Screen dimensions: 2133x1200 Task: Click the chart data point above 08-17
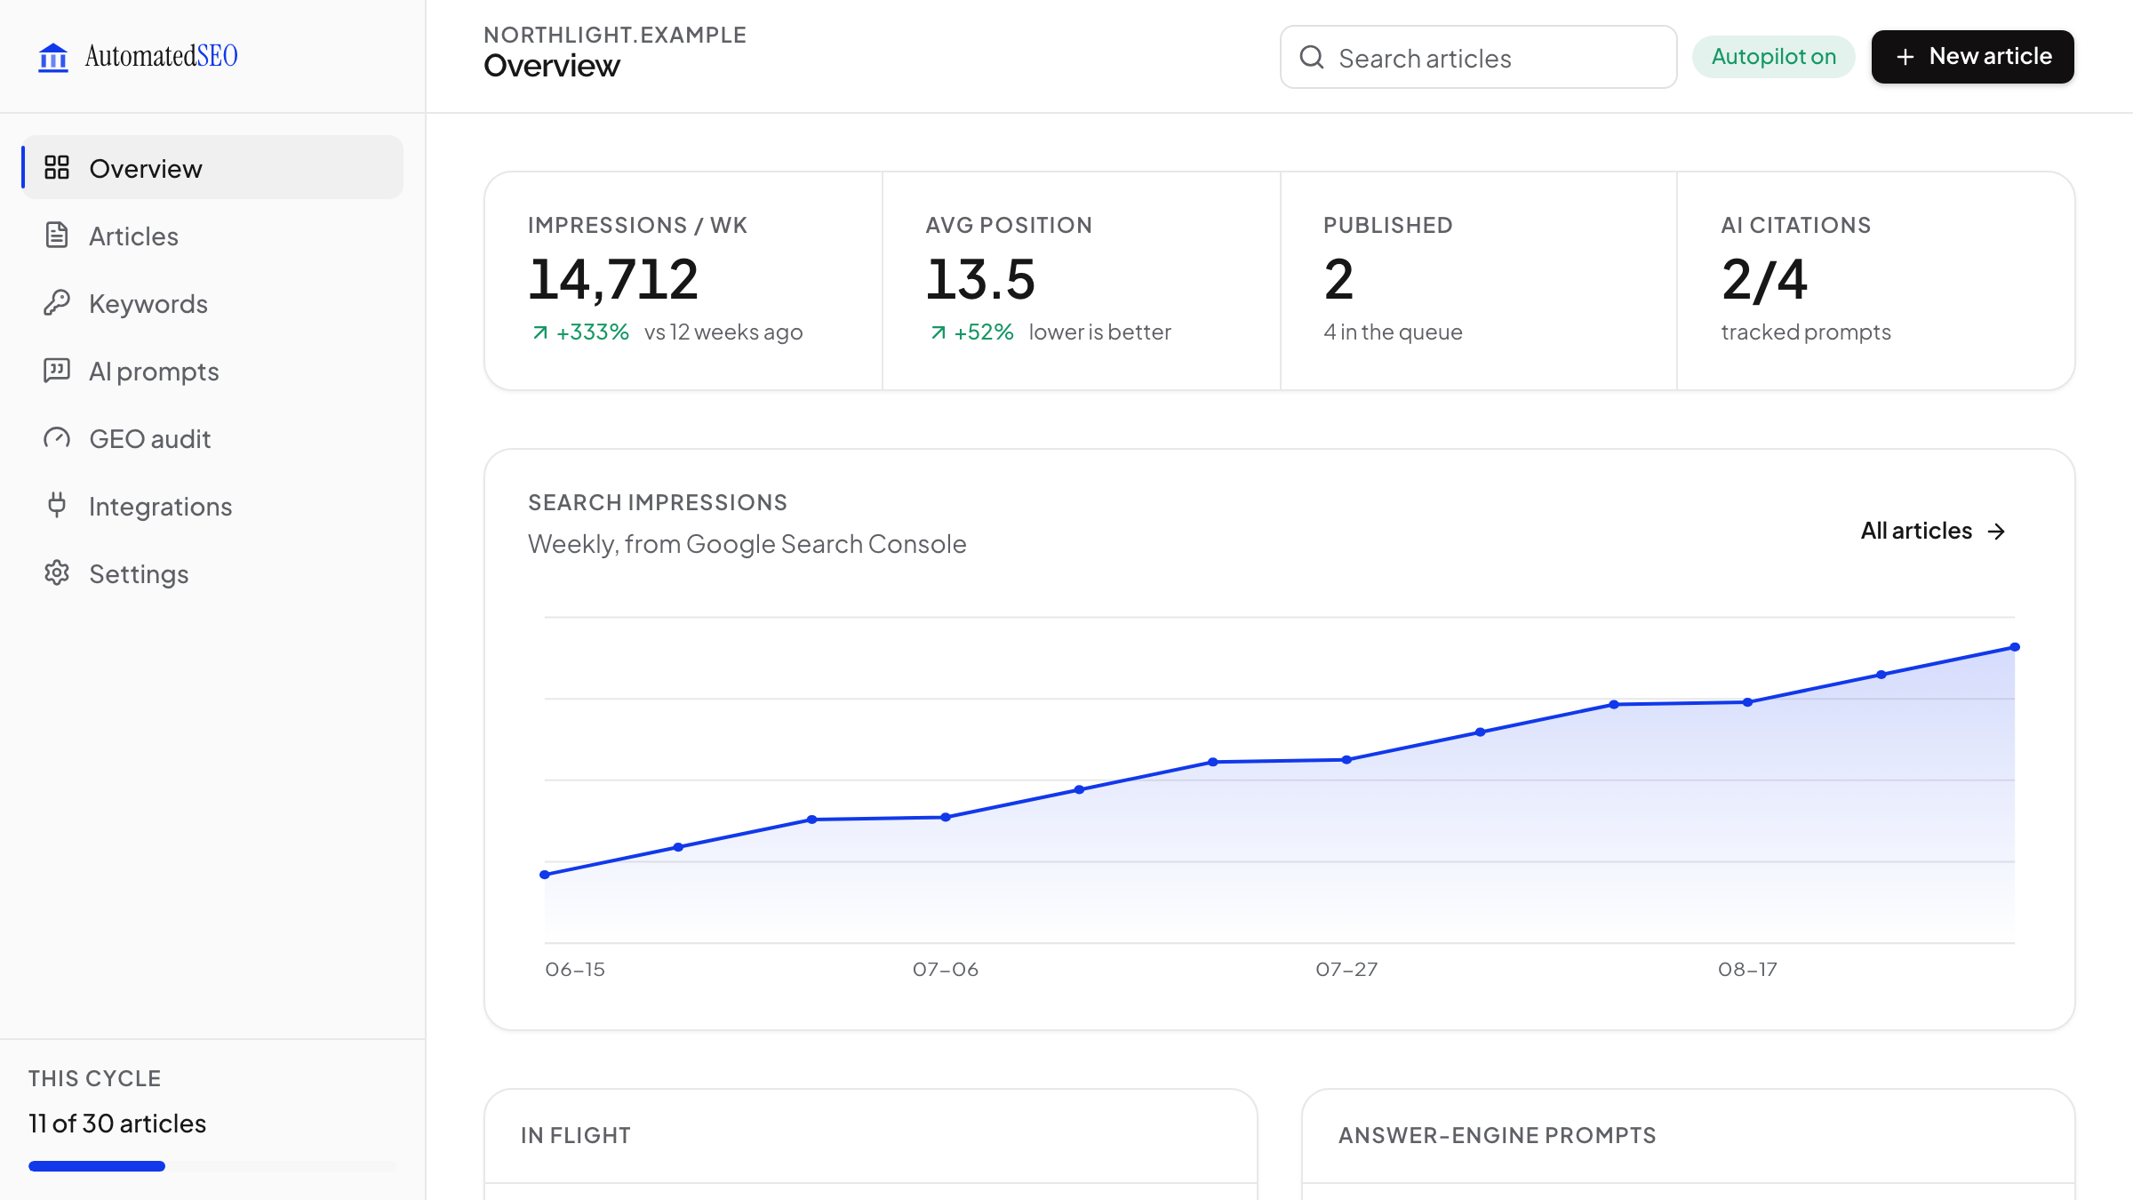[1747, 702]
